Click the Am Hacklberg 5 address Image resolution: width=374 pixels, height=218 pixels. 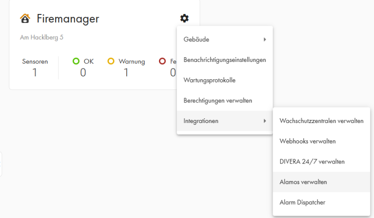click(42, 37)
